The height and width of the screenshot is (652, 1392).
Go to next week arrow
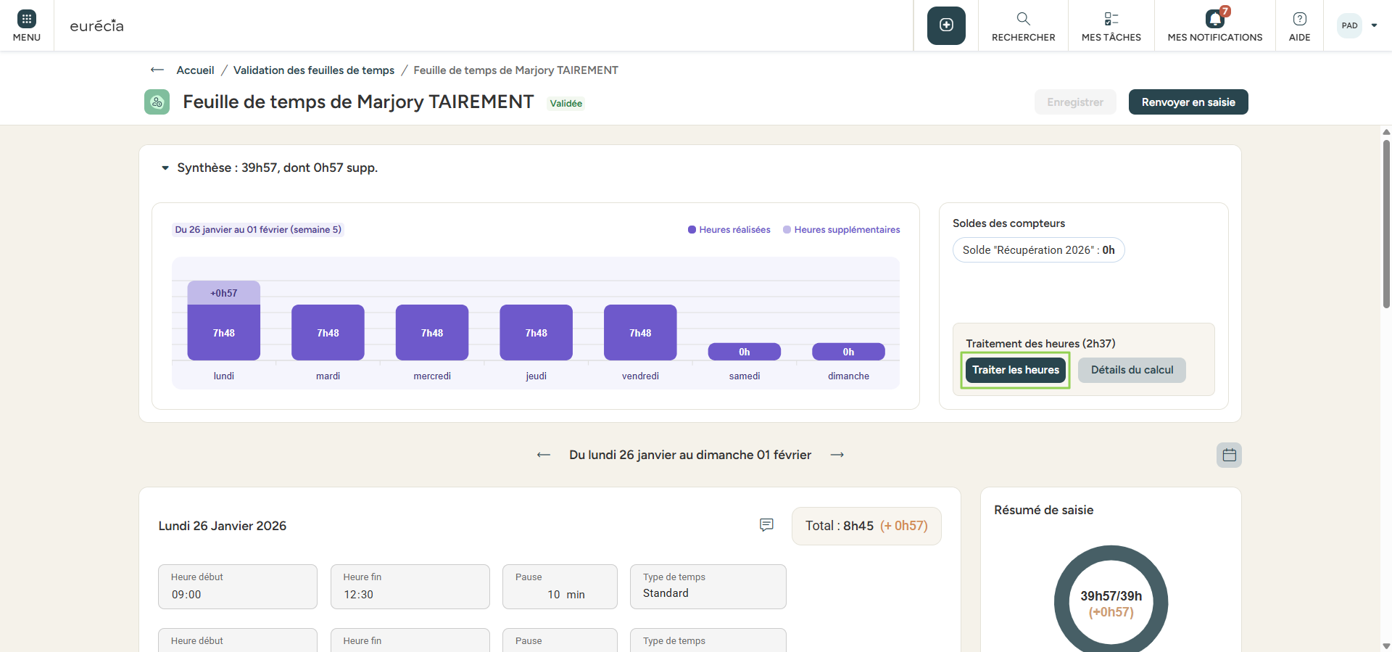[x=837, y=455]
